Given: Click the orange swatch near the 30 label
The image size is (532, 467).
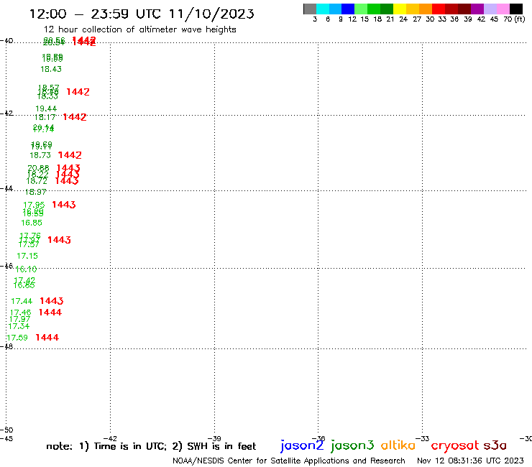Looking at the screenshot, I should tap(426, 9).
